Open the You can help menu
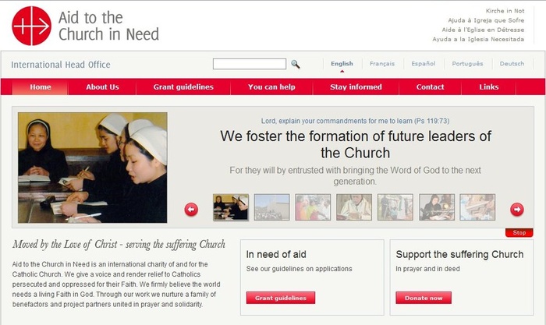The image size is (546, 325). 271,87
